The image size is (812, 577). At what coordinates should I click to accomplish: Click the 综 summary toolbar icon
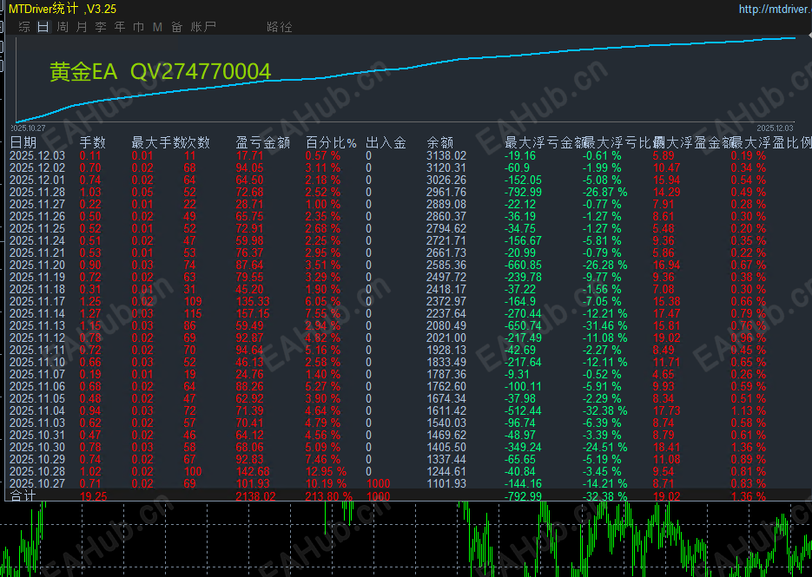(x=23, y=27)
